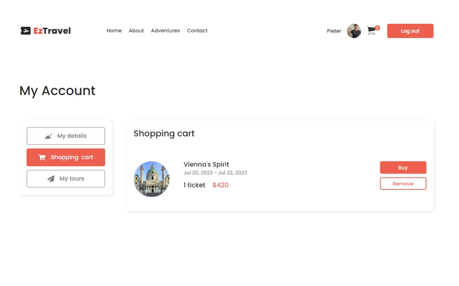The image size is (459, 286).
Task: Navigate to Contact page
Action: tap(197, 31)
